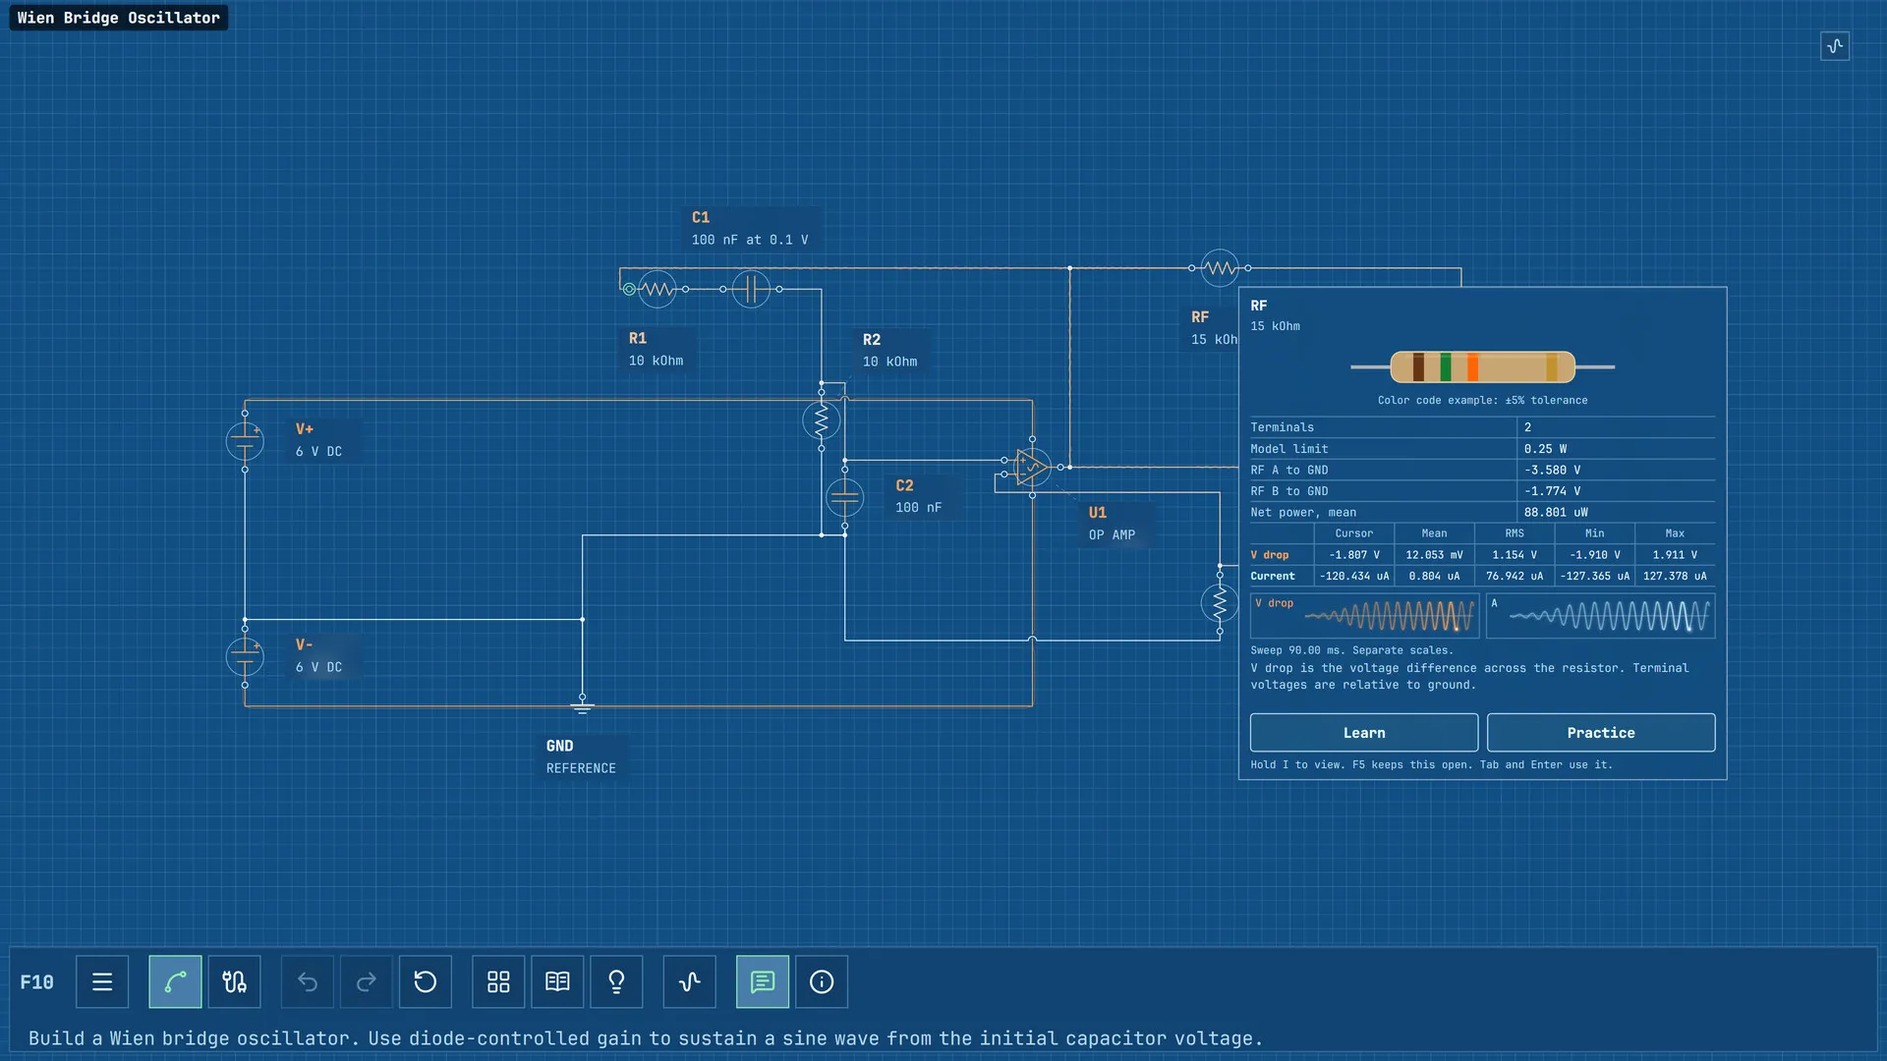This screenshot has height=1061, width=1887.
Task: Open the info circle icon
Action: coord(822,981)
